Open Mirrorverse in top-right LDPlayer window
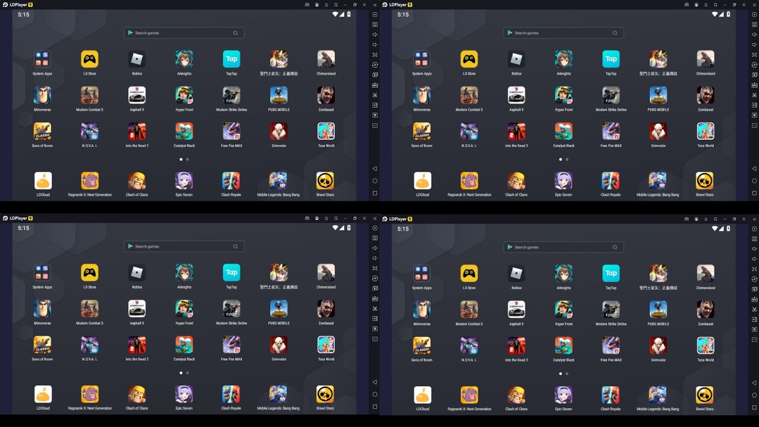This screenshot has height=427, width=759. point(422,95)
